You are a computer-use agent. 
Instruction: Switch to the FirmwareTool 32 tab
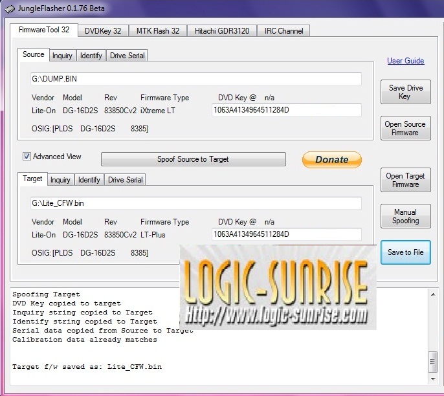click(x=44, y=30)
